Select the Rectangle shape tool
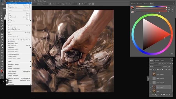This screenshot has width=176, height=99. click(2, 58)
